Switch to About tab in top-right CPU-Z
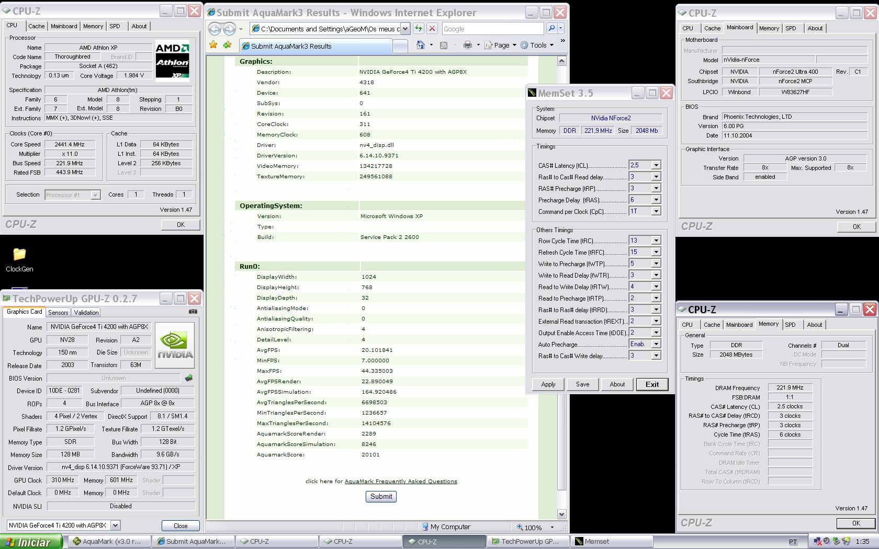Image resolution: width=879 pixels, height=549 pixels. (x=815, y=28)
